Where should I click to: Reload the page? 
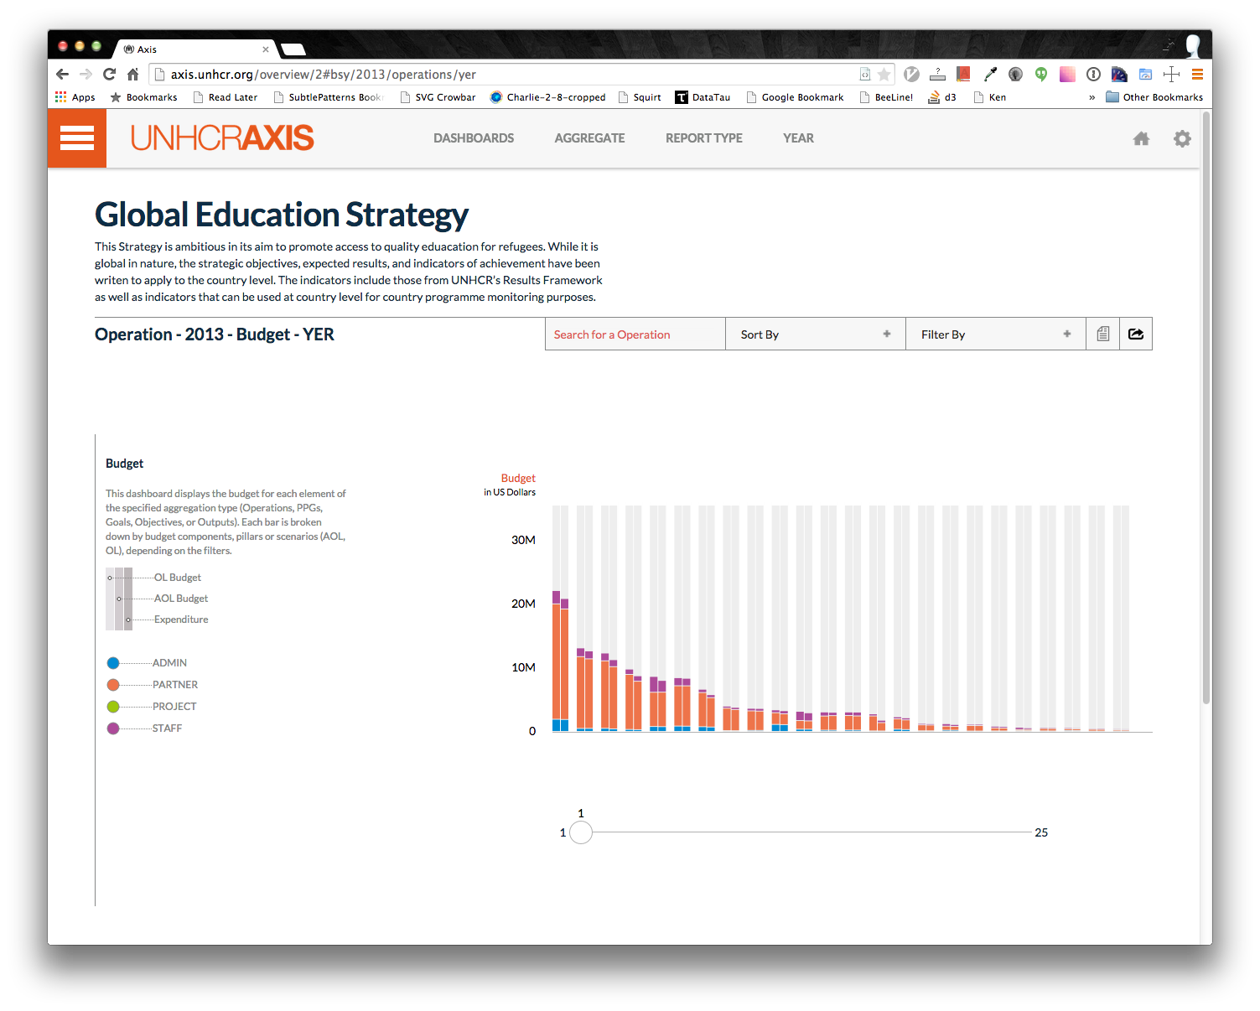(x=109, y=74)
